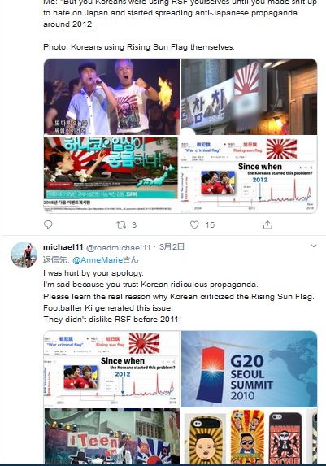Open the Korean poster image with woman

pyautogui.click(x=111, y=175)
